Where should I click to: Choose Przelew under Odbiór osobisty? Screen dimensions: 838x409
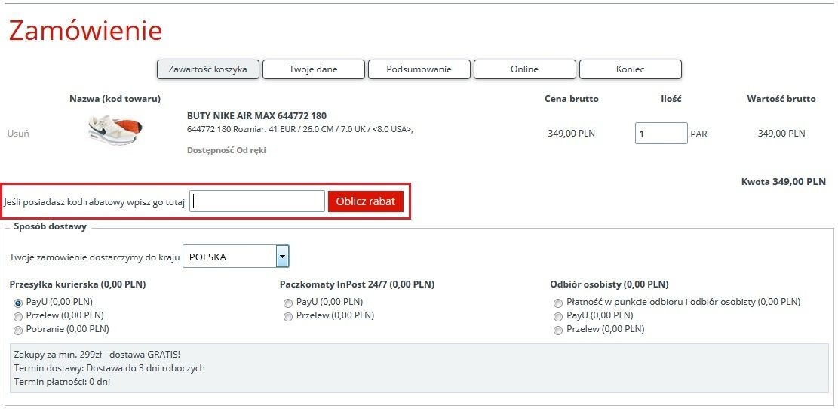(558, 331)
